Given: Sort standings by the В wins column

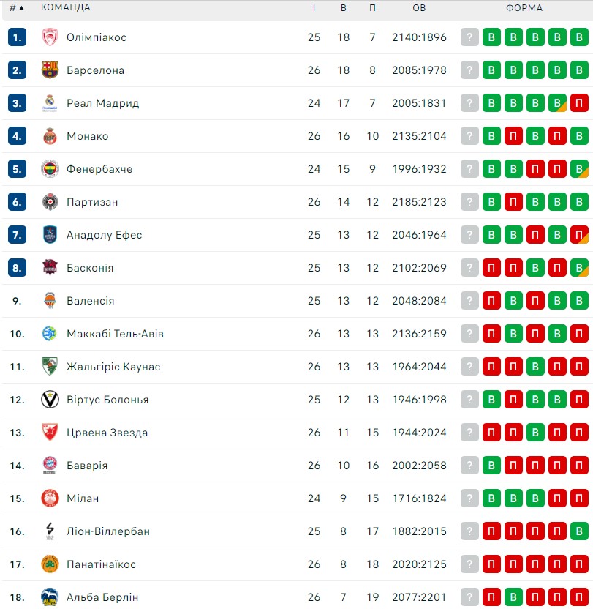Looking at the screenshot, I should 344,7.
